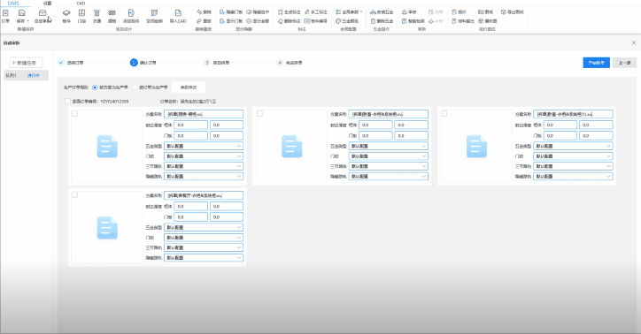Tick the 全选 select-all checkbox
The width and height of the screenshot is (641, 334).
pos(67,101)
